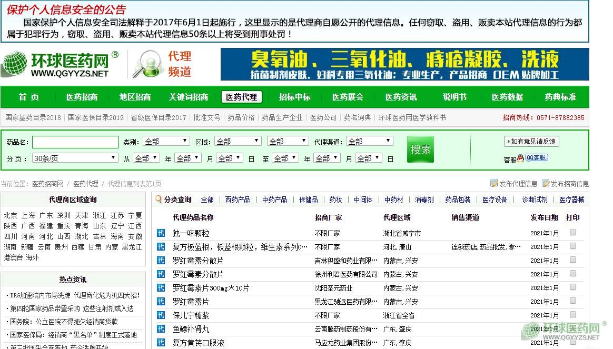The width and height of the screenshot is (613, 349).
Task: Click the 代 icon beside 独一味颗粒
Action: point(161,233)
